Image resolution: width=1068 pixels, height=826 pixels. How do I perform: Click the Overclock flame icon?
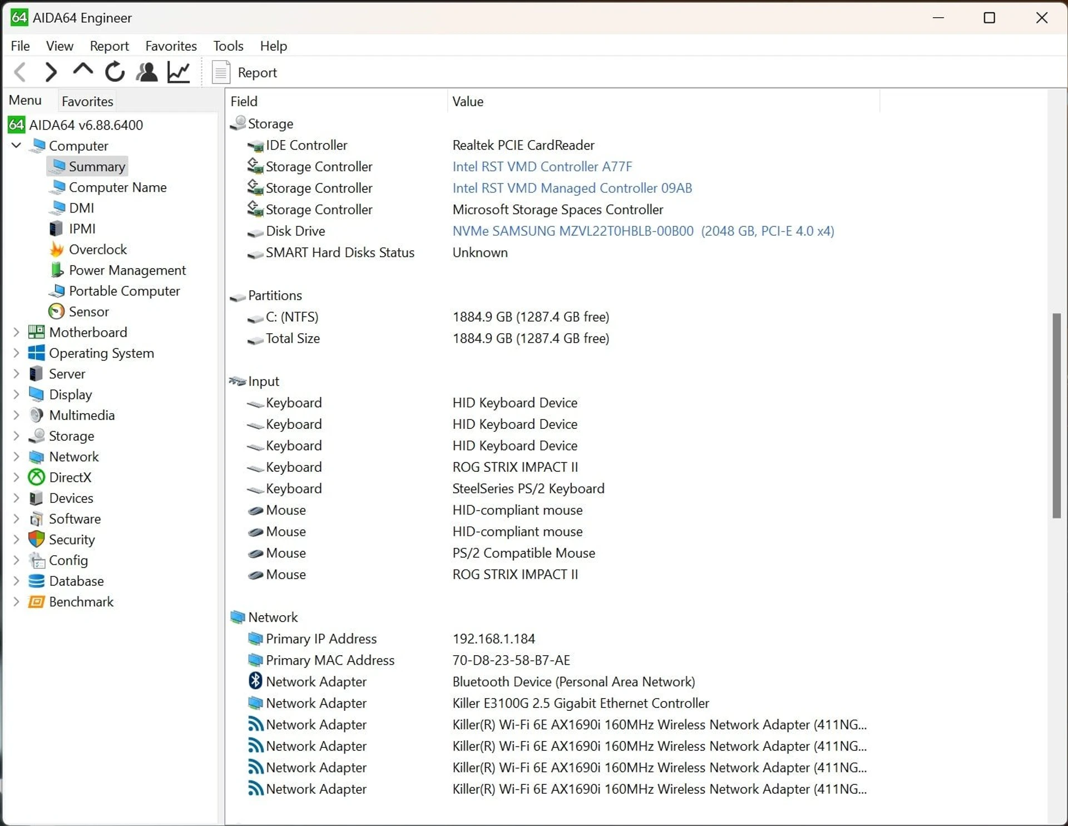click(57, 249)
